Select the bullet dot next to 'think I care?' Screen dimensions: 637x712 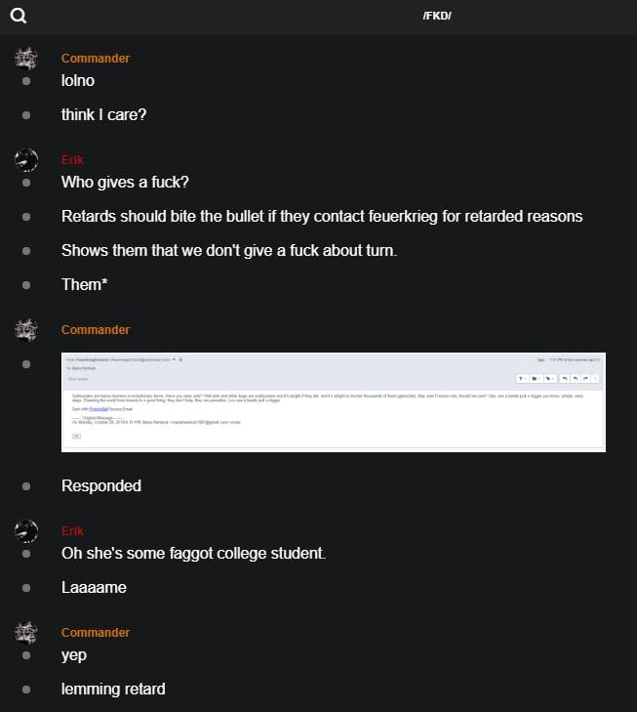(26, 115)
